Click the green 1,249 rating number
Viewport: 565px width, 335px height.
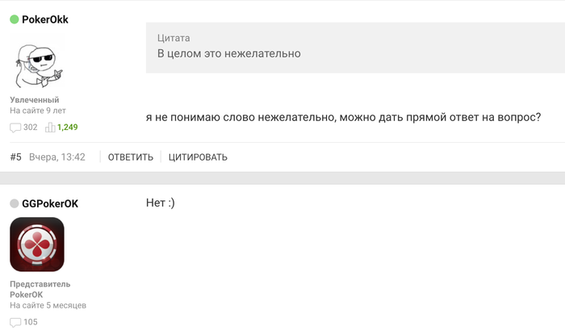(x=68, y=128)
